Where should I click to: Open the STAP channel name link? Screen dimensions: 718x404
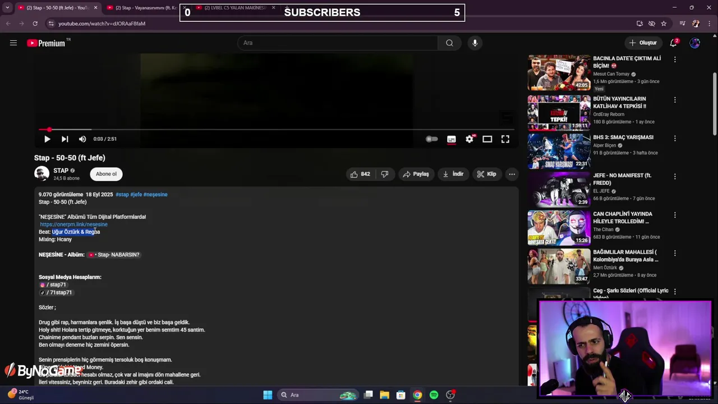coord(61,171)
